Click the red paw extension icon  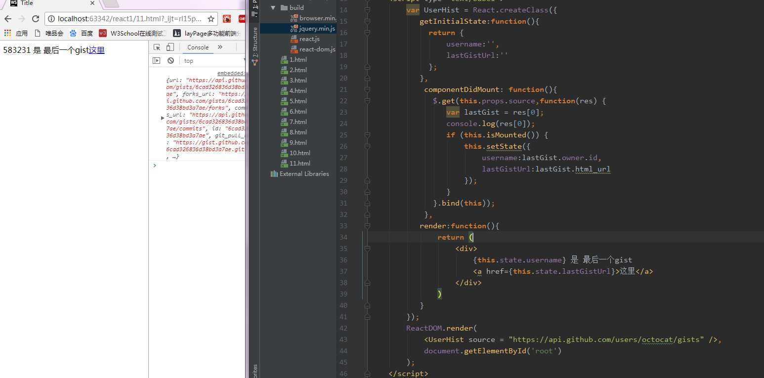(227, 19)
